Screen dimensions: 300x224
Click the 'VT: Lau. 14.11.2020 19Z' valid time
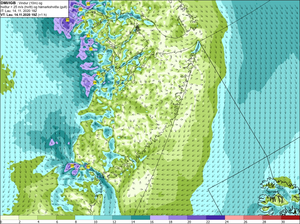point(19,15)
